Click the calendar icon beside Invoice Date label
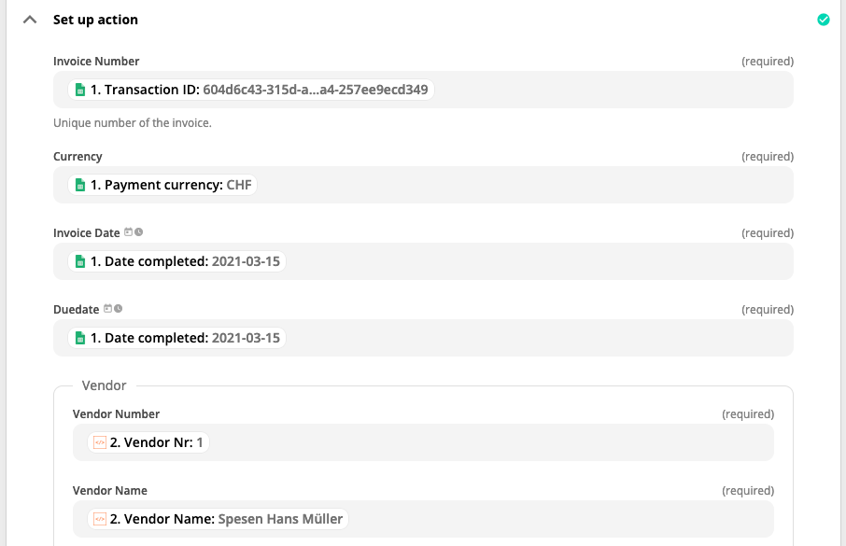This screenshot has height=546, width=846. (129, 232)
